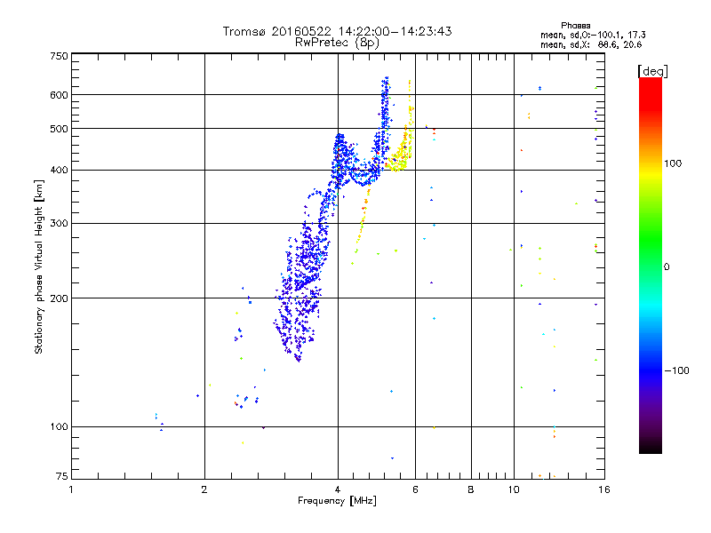Click the x-axis tick label '4'
The width and height of the screenshot is (711, 533).
(338, 489)
